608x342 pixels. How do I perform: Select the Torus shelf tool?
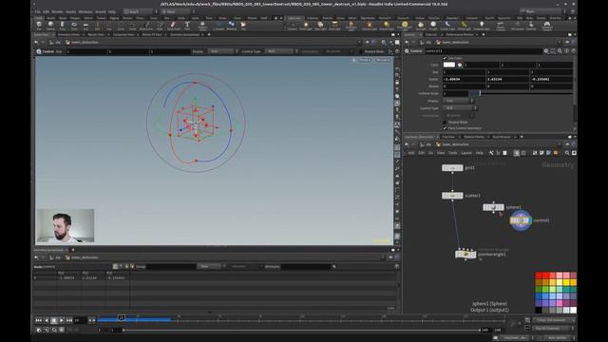tap(74, 26)
